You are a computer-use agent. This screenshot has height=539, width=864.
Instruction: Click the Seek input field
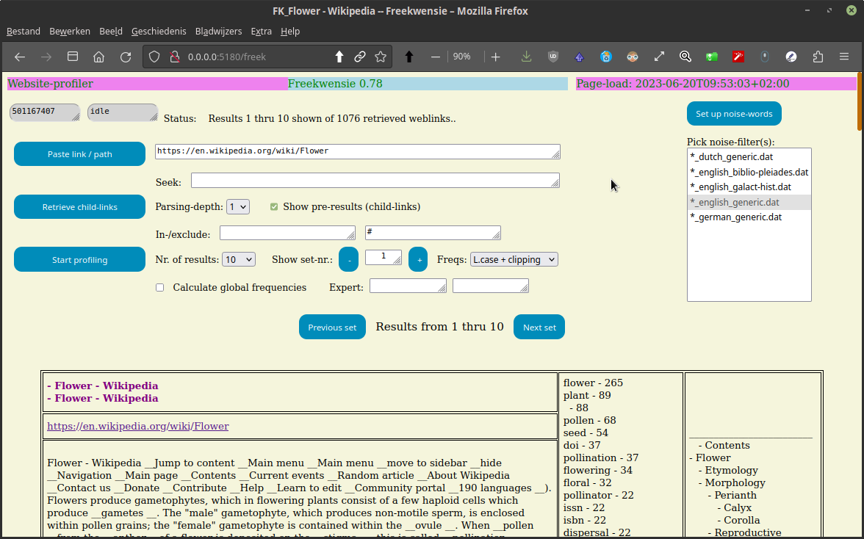pos(375,180)
